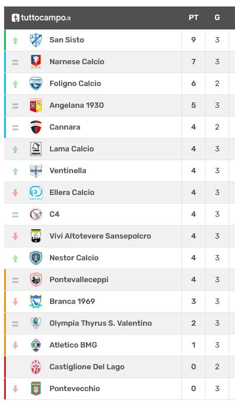
Task: Click the tuttocampo.it logo in header
Action: (41, 18)
